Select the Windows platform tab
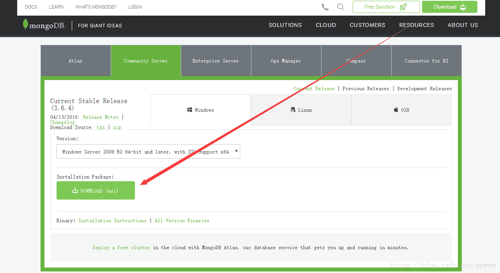This screenshot has height=273, width=500. click(x=200, y=110)
